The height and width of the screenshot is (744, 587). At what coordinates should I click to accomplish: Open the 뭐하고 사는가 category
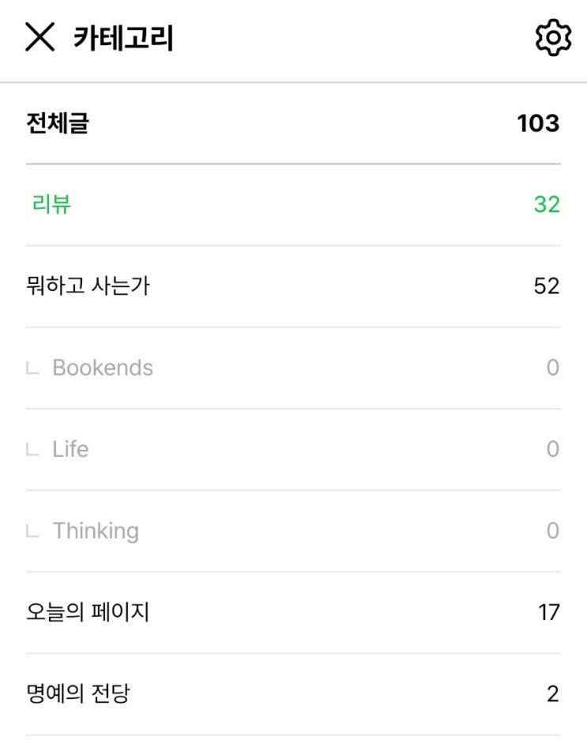(x=88, y=286)
